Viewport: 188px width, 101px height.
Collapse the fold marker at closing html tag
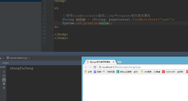tap(53, 38)
